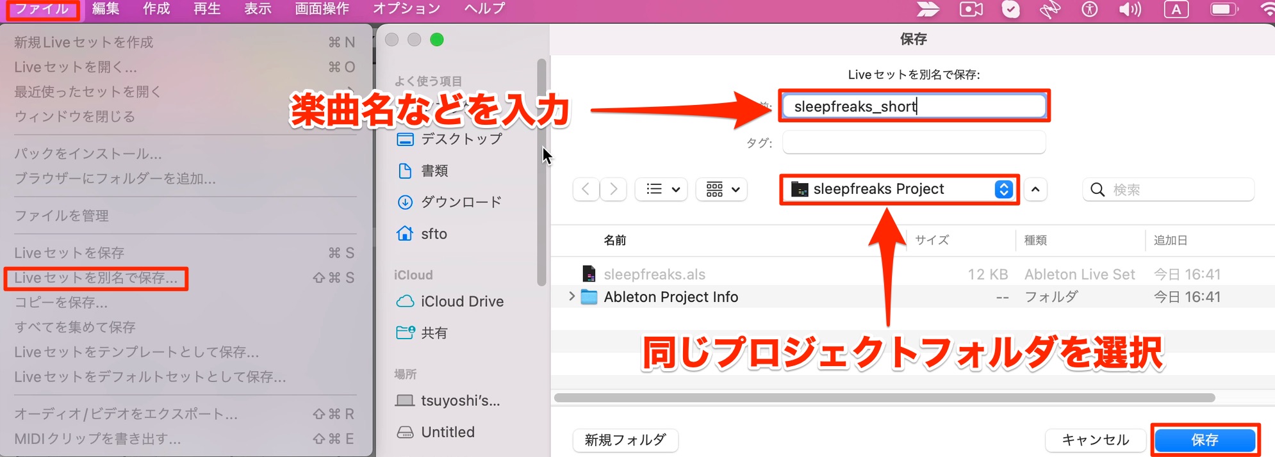Choose パックをインストール… menu entry
Screen dimensions: 1275x457
88,154
